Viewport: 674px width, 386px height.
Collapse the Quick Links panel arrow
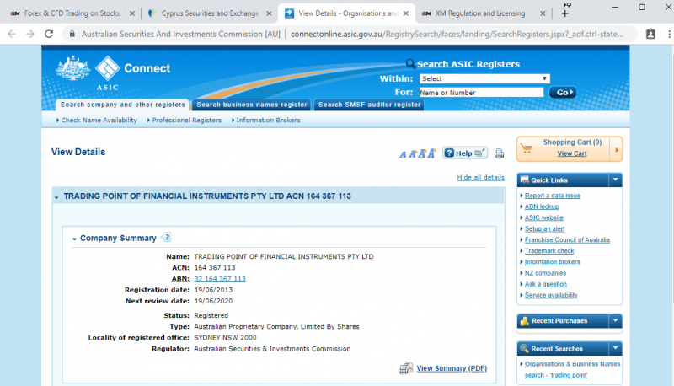(x=616, y=180)
